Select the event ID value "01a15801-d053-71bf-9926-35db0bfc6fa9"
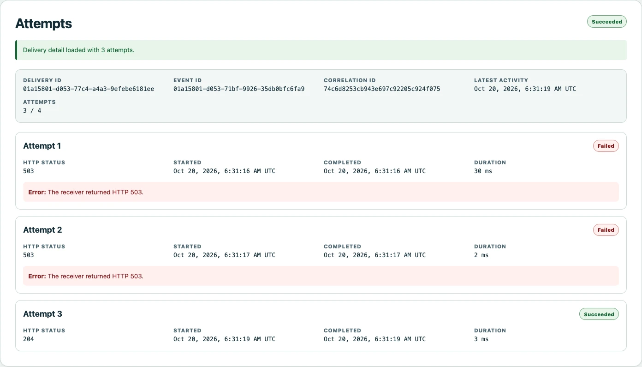The height and width of the screenshot is (367, 642). [x=239, y=89]
